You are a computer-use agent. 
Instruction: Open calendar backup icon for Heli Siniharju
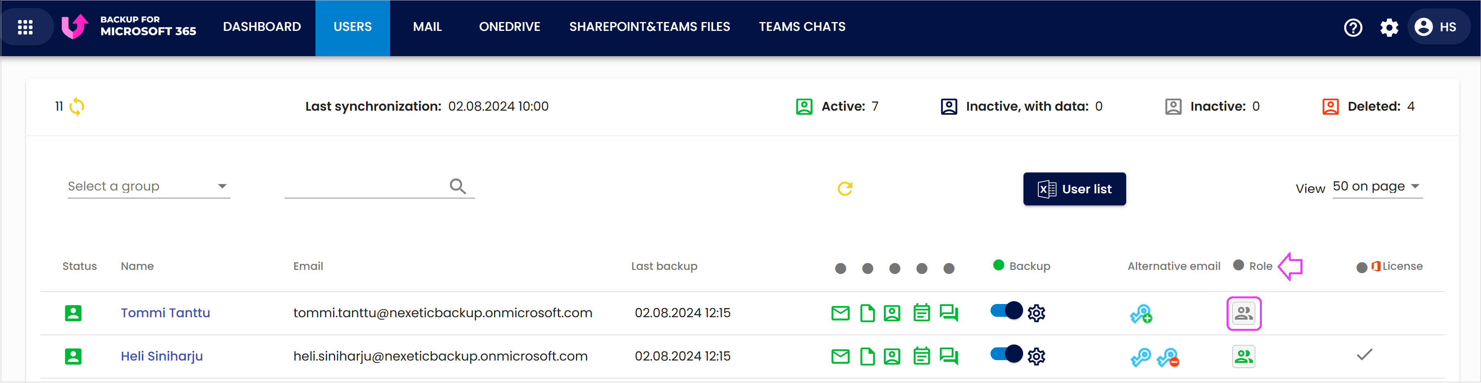point(921,356)
